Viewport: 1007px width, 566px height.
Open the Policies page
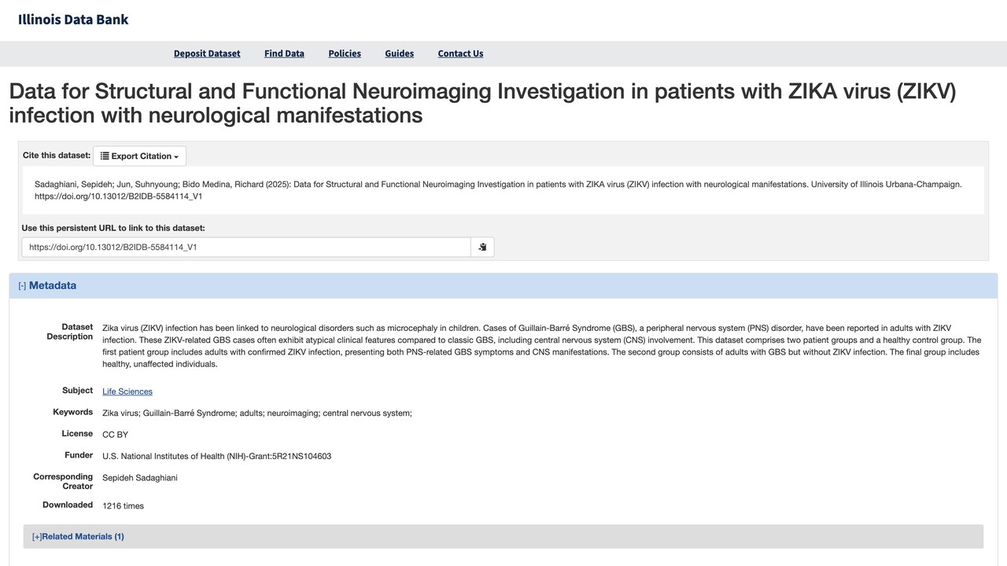tap(345, 53)
